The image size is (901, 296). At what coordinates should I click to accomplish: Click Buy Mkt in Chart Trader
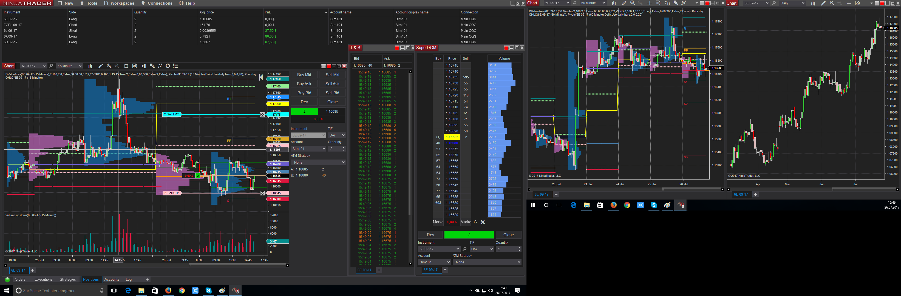pyautogui.click(x=304, y=75)
